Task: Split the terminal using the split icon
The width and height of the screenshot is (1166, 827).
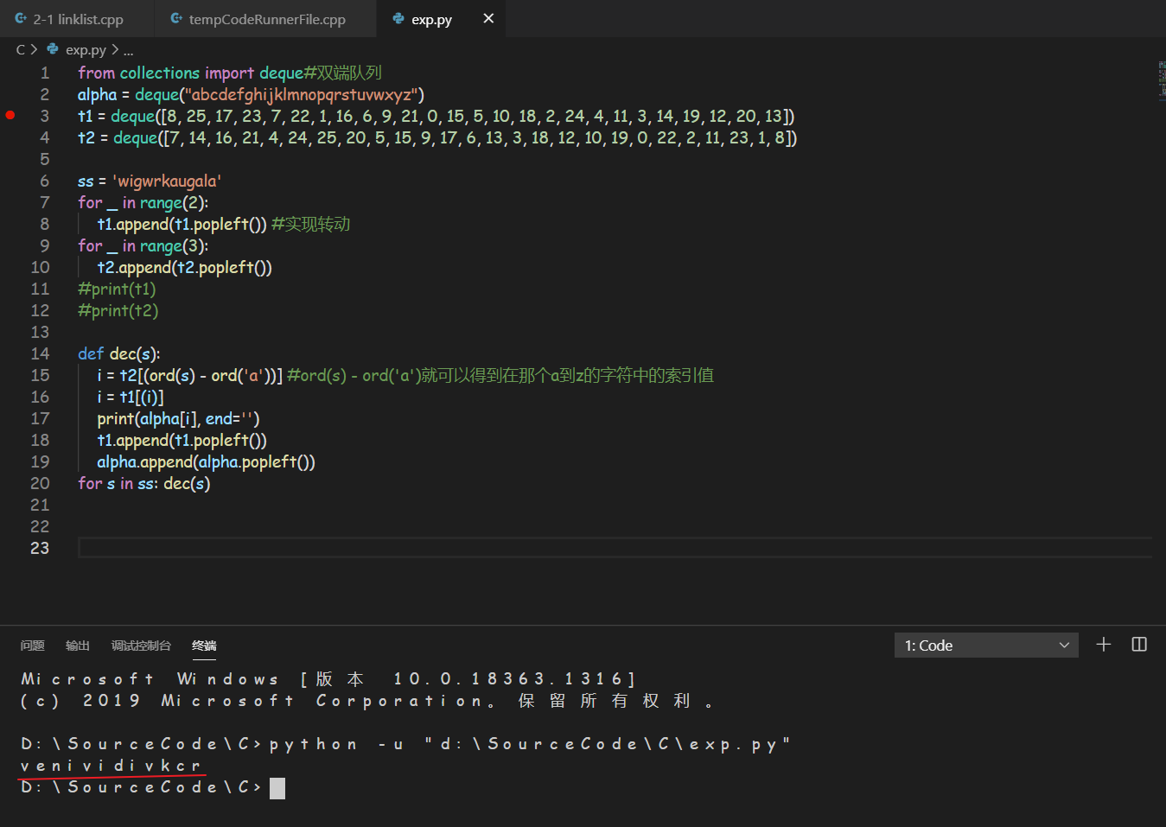Action: pyautogui.click(x=1139, y=645)
